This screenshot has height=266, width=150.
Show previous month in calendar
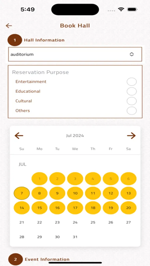click(x=19, y=136)
